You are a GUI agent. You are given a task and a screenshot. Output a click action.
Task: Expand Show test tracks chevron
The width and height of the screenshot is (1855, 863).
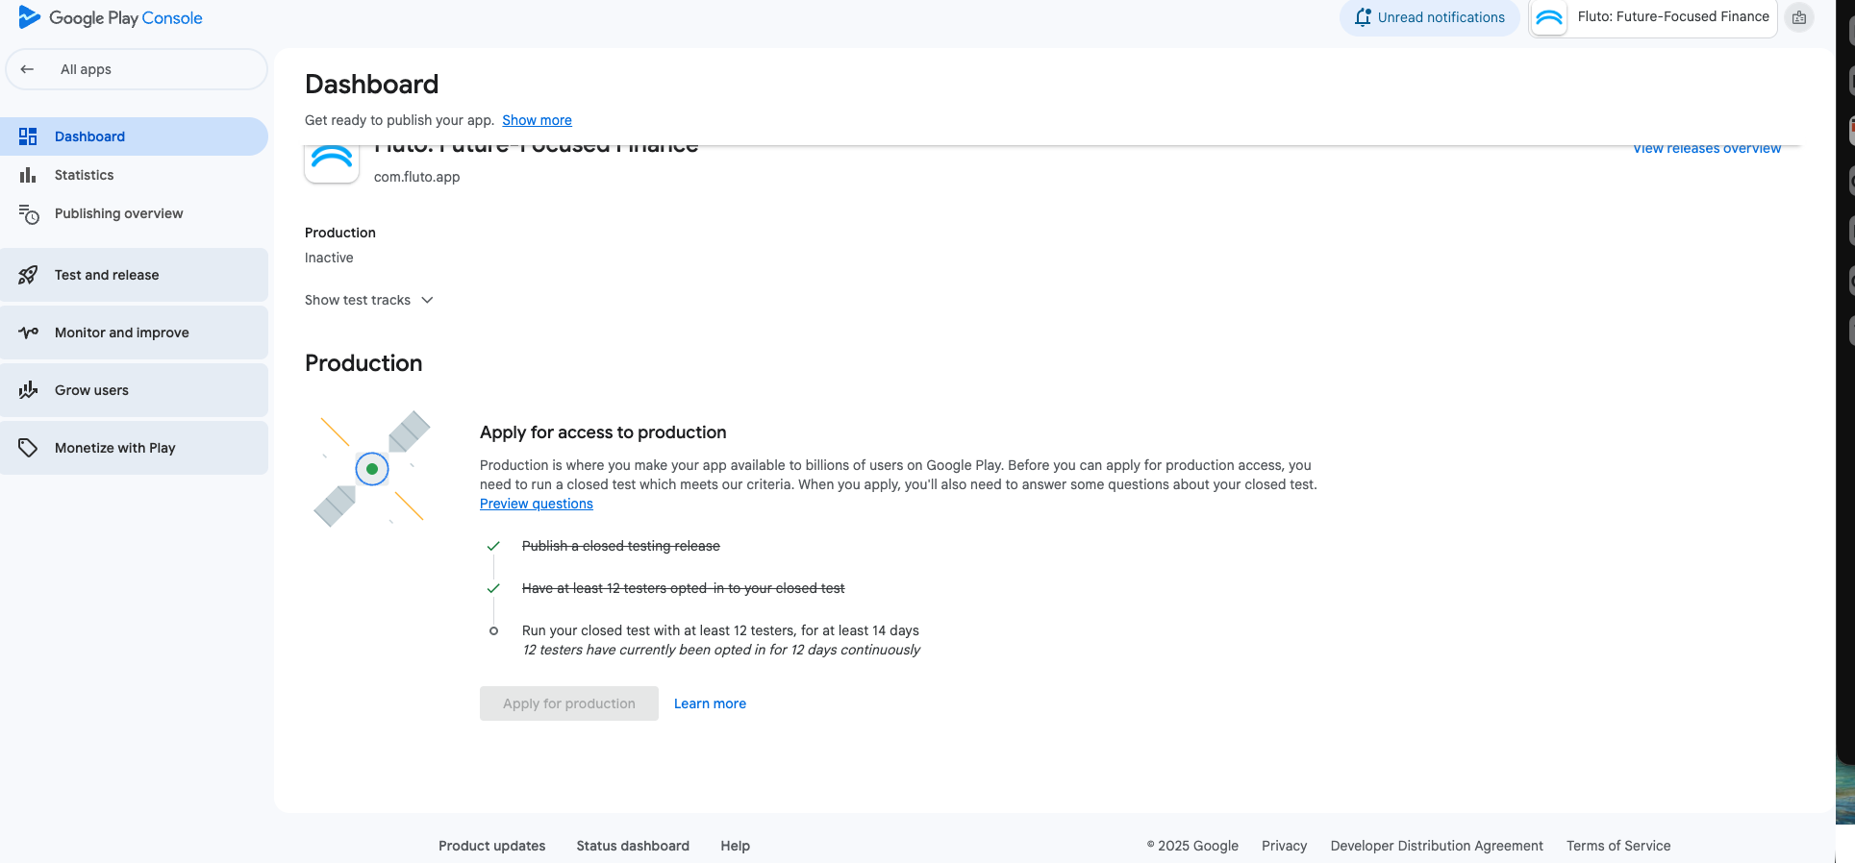coord(427,300)
